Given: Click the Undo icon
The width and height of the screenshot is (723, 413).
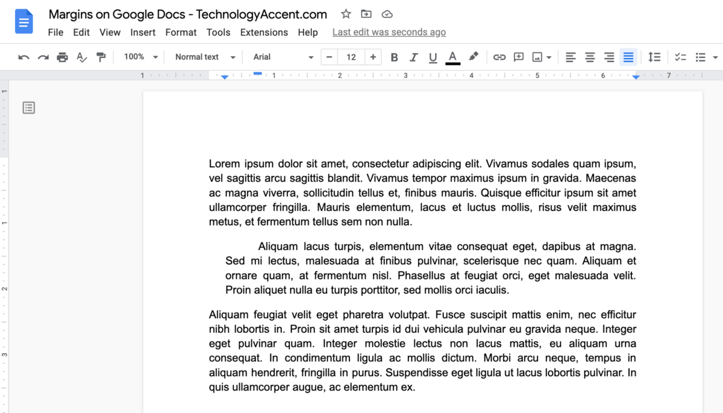Looking at the screenshot, I should click(23, 57).
